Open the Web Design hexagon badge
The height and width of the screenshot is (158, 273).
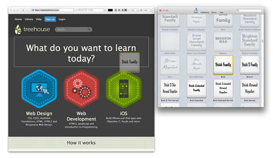(x=39, y=89)
